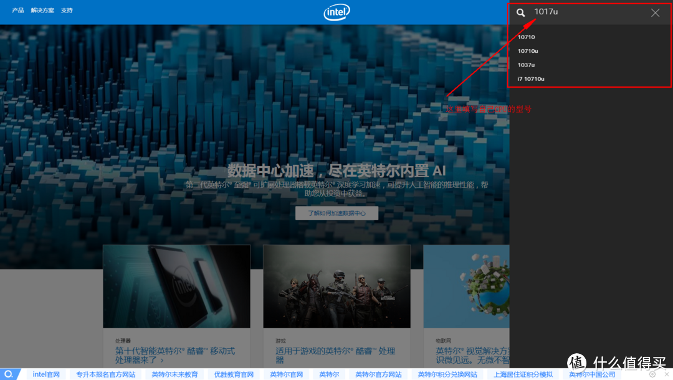Open the 英特尔未来教育 shortcut

click(174, 374)
